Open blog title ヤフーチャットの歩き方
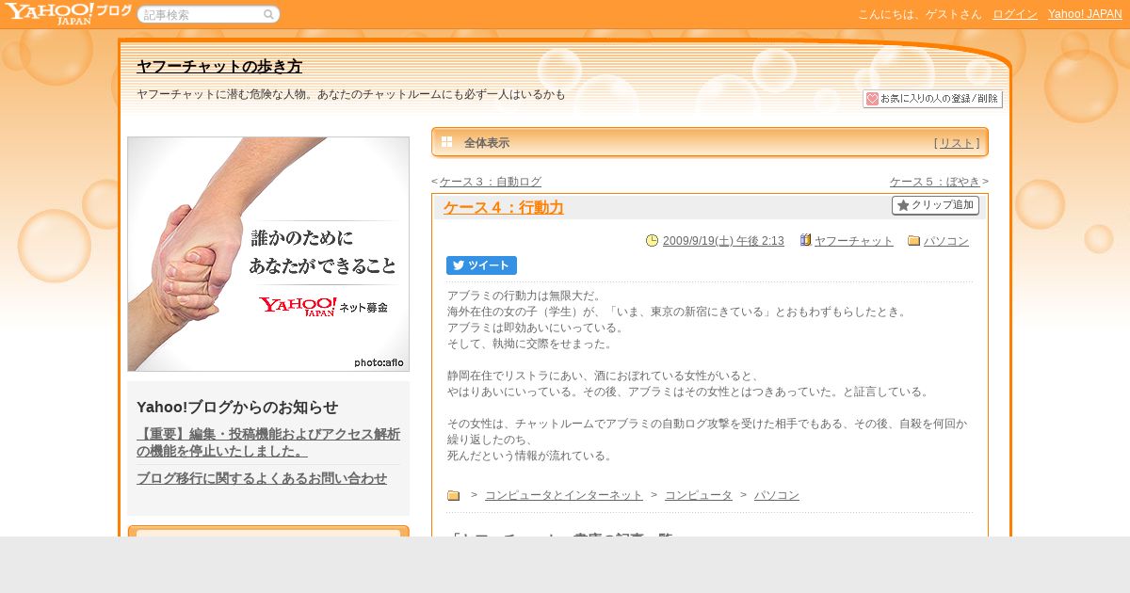Viewport: 1130px width, 593px height. coord(219,67)
